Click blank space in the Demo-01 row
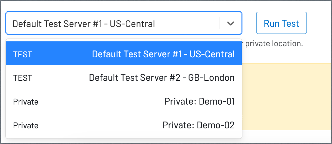Viewport: 332px width, 144px height. coord(101,102)
